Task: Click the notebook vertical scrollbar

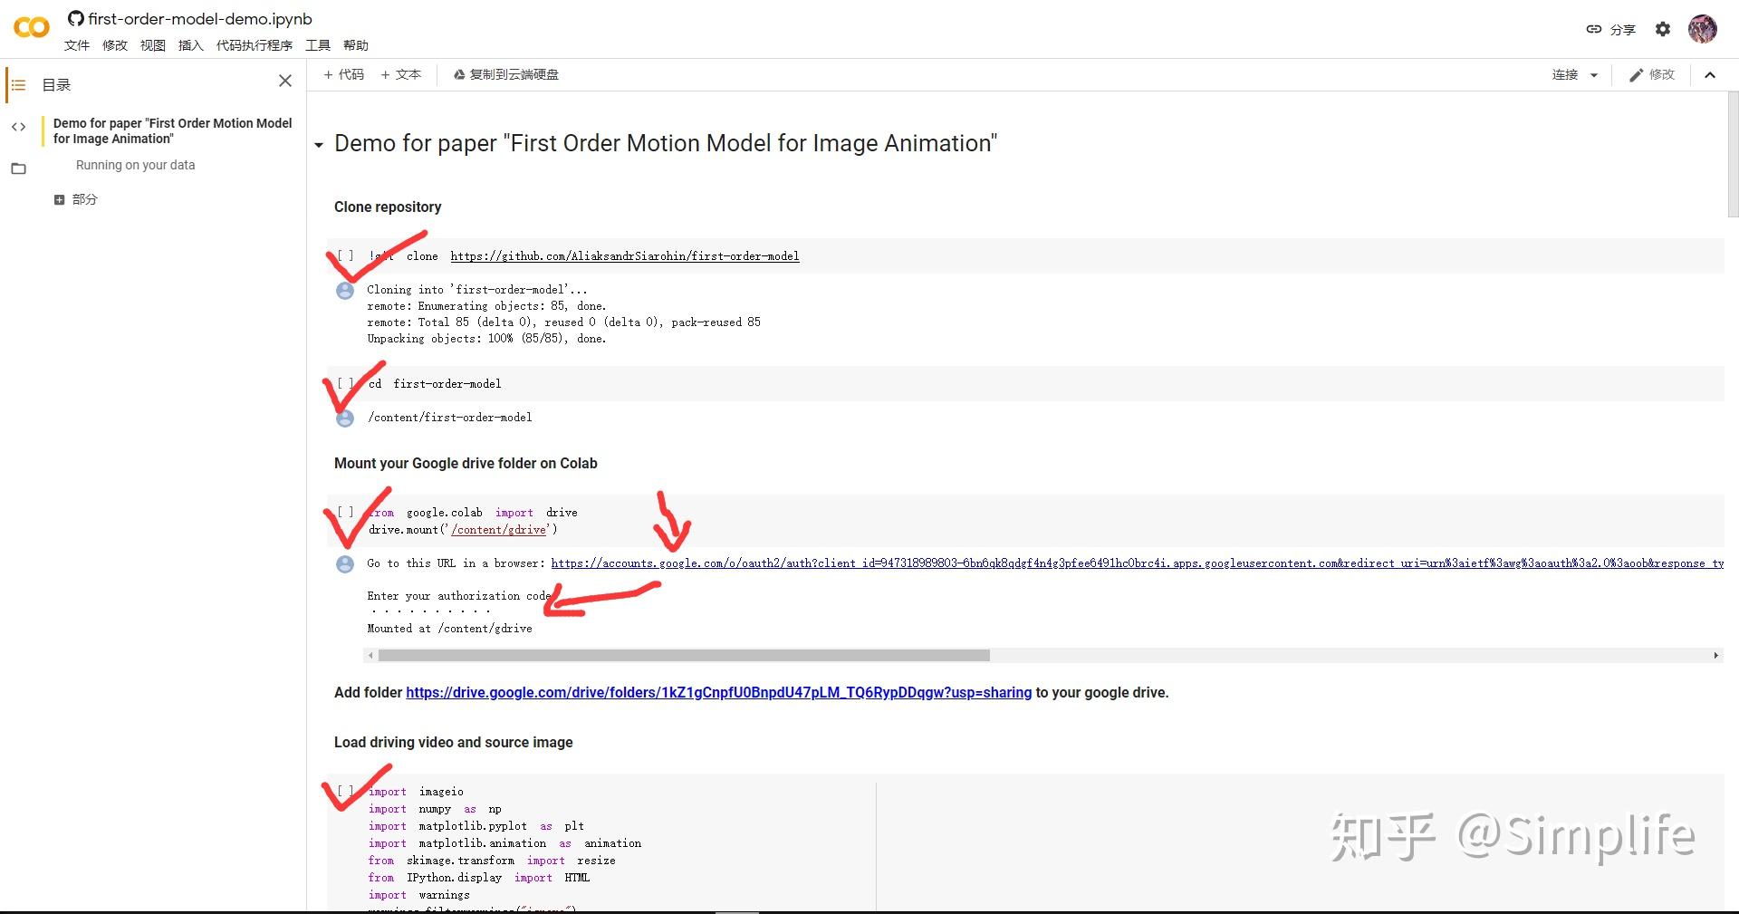Action: point(1733,154)
